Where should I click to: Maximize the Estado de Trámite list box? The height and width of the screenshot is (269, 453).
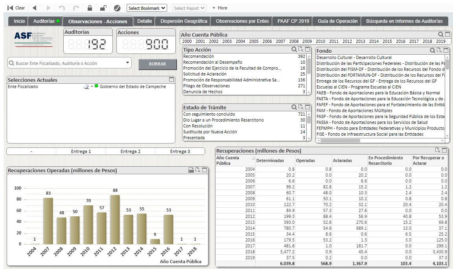coord(308,107)
